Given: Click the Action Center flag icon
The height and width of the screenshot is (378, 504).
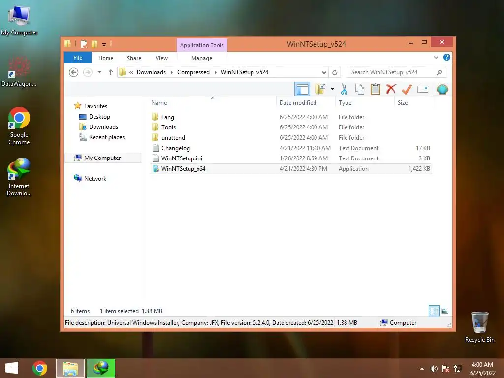Looking at the screenshot, I should tap(446, 369).
